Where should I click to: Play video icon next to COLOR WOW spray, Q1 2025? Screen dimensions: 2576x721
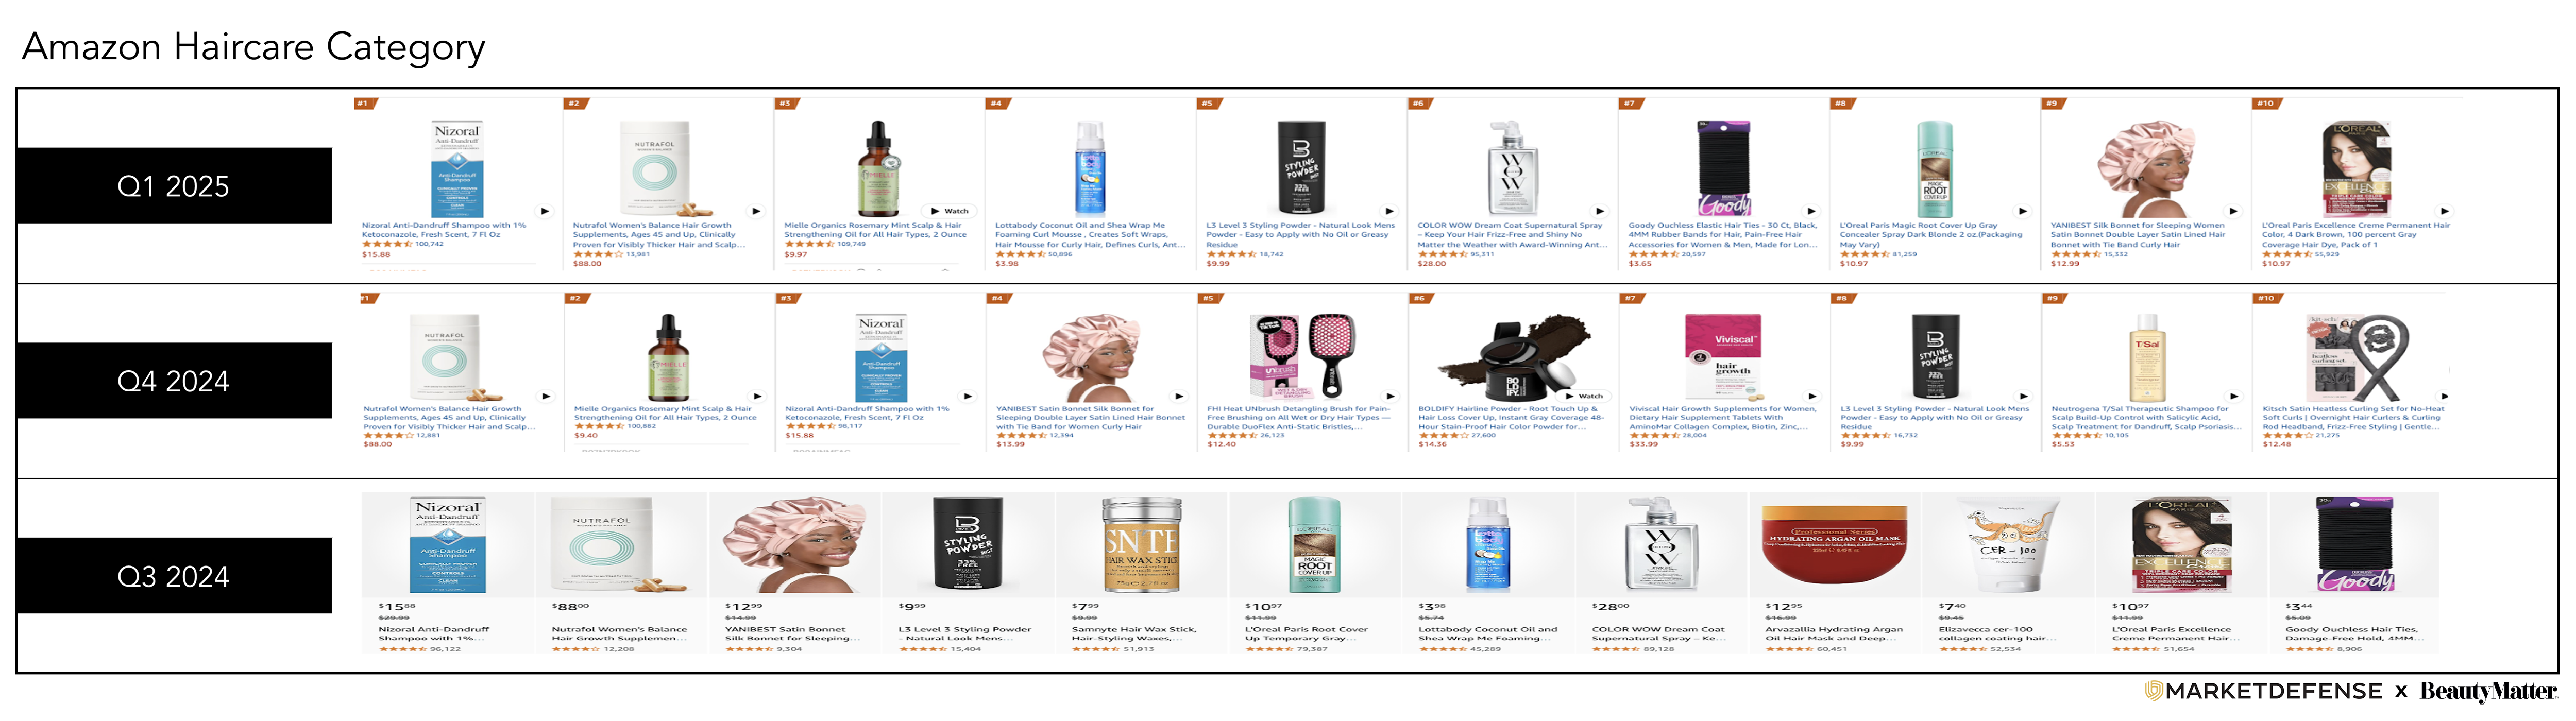(1600, 211)
